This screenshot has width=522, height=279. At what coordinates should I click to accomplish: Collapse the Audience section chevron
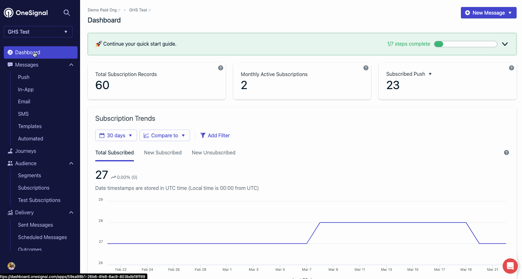(71, 163)
